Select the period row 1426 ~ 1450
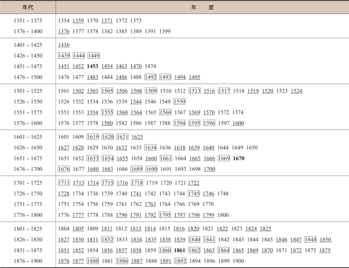The width and height of the screenshot is (349, 268). coord(28,56)
